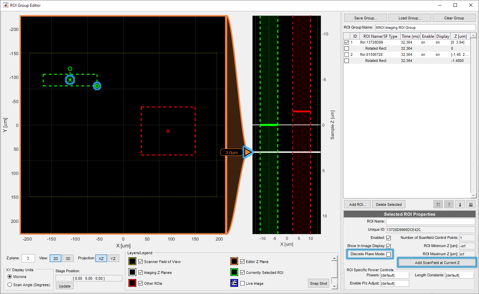Click the green ROI rotation handle circle
Viewport: 479px width, 294px height.
(70, 69)
